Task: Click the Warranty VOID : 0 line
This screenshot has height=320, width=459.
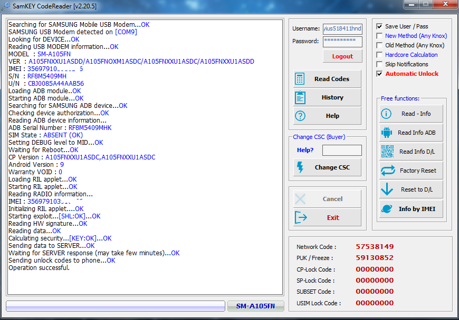Action: click(35, 172)
